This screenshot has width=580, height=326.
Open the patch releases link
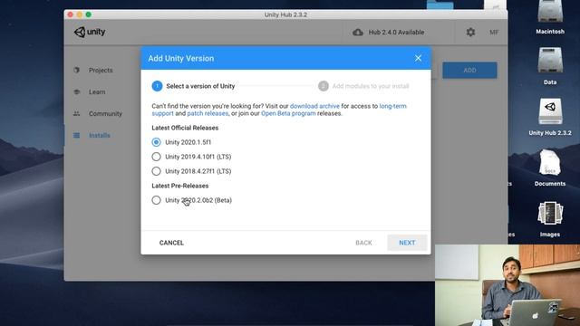[208, 113]
